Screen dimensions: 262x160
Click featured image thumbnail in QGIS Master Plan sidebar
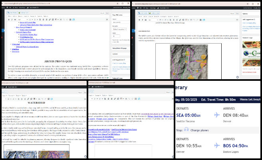[x=251, y=54]
